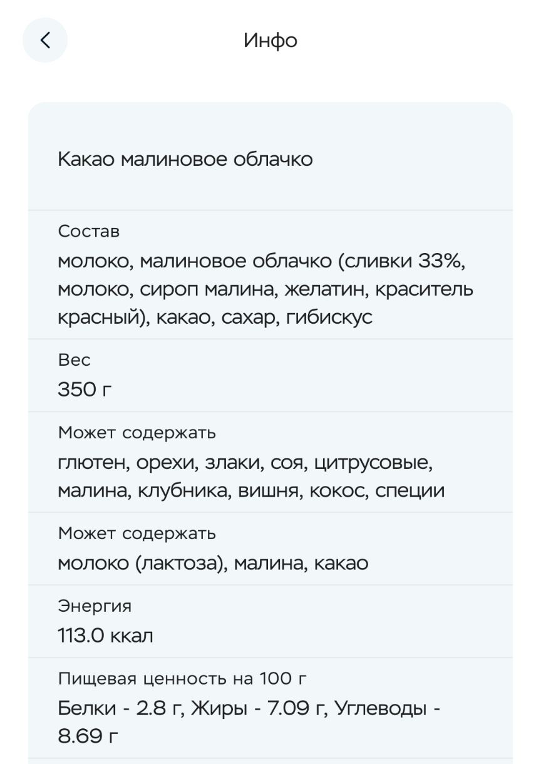Click the сливки 33% ingredient text
The image size is (541, 764).
point(404,261)
